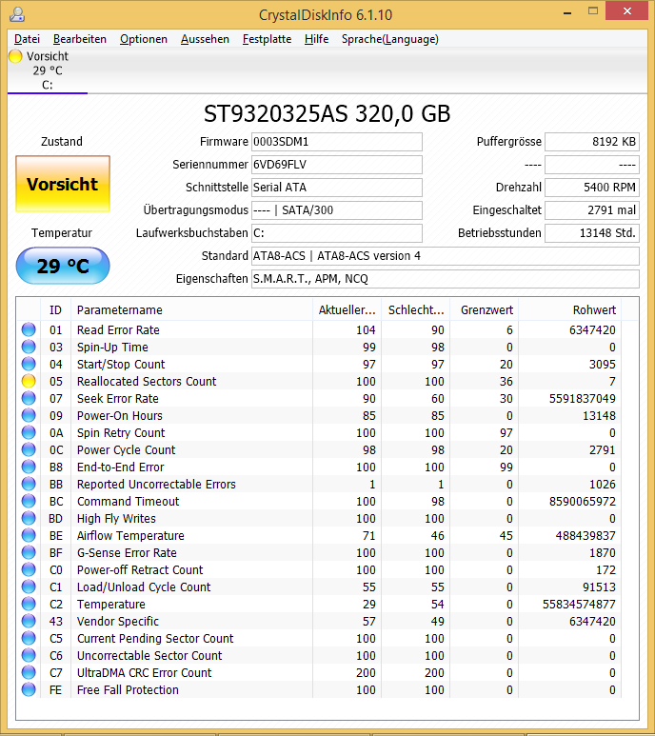Open the Datei menu
655x736 pixels.
point(27,39)
